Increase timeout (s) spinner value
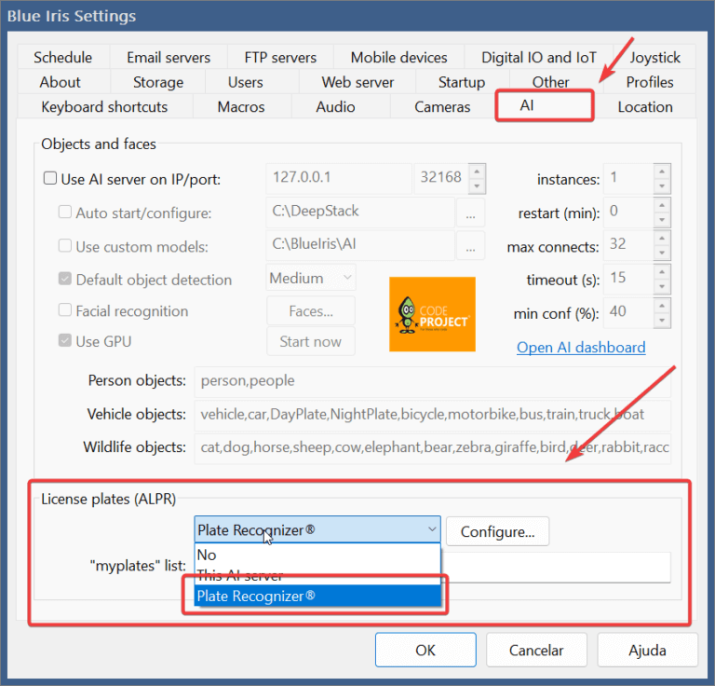 tap(662, 272)
